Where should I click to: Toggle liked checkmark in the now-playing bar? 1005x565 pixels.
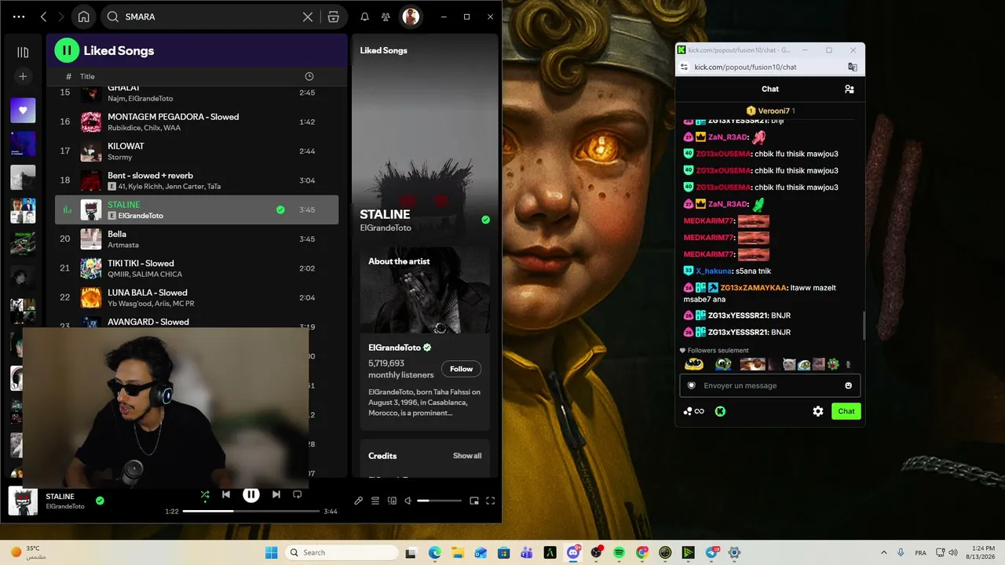click(100, 501)
